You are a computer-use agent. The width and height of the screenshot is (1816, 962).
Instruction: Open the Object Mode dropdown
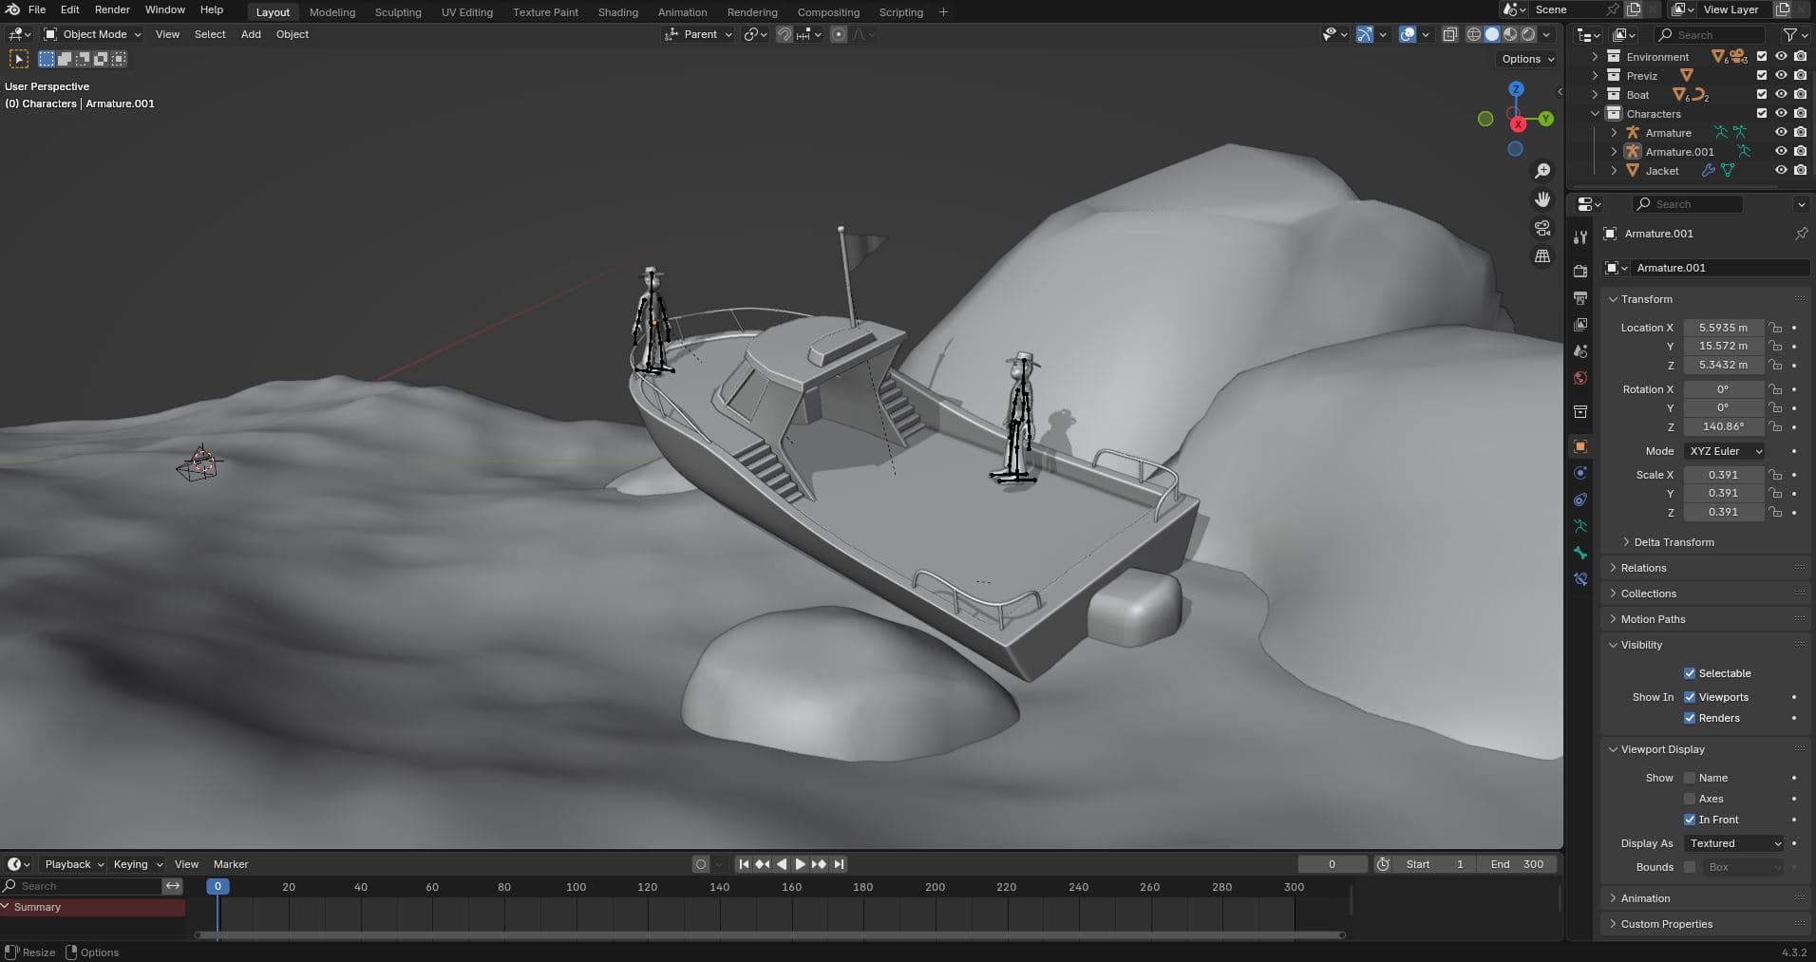pyautogui.click(x=93, y=34)
